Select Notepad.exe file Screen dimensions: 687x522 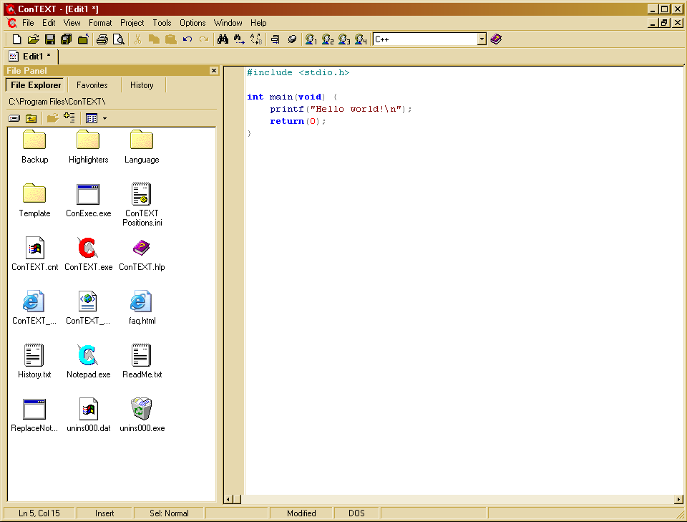point(88,362)
